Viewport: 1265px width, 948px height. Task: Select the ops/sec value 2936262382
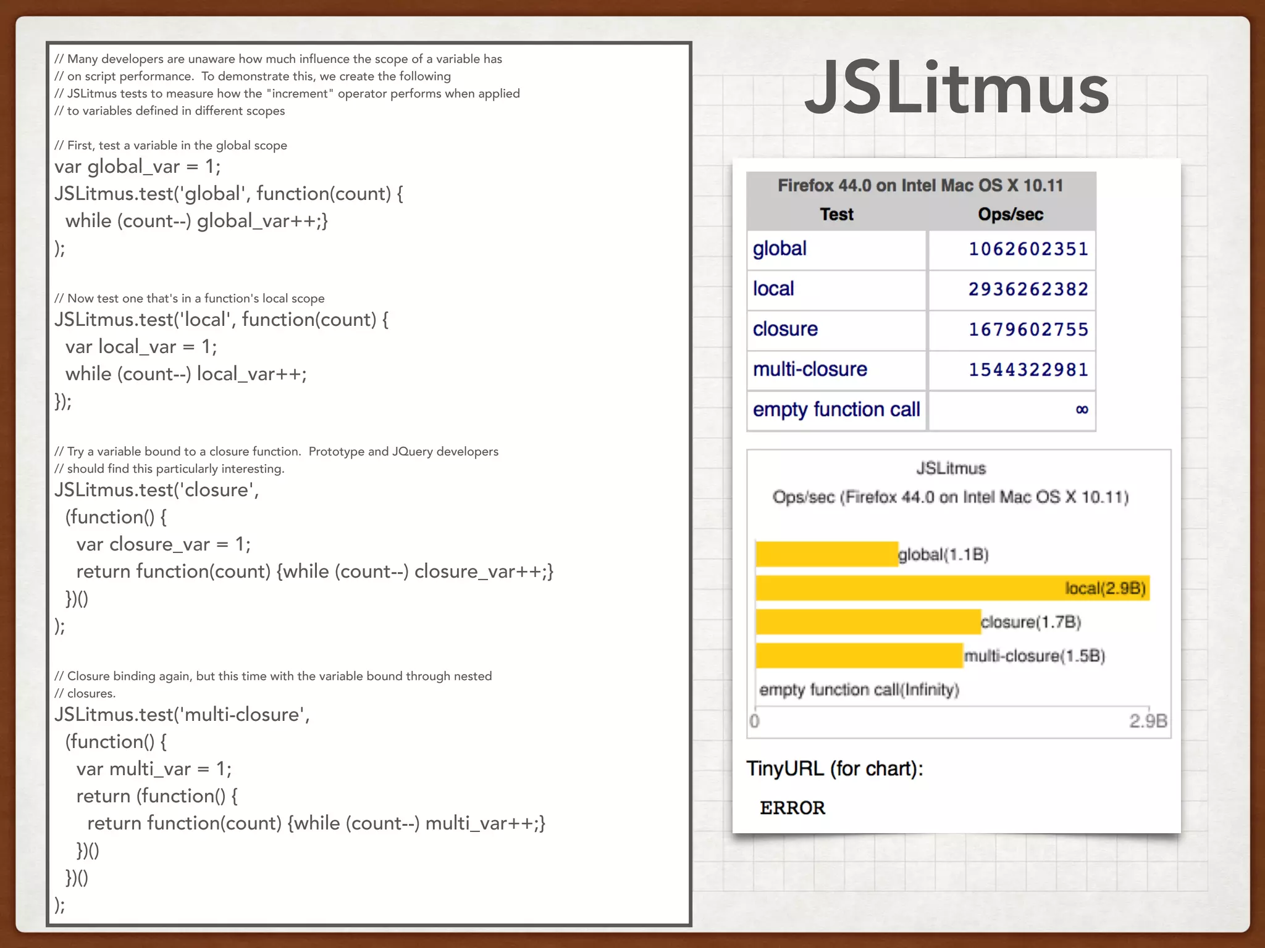[1028, 289]
